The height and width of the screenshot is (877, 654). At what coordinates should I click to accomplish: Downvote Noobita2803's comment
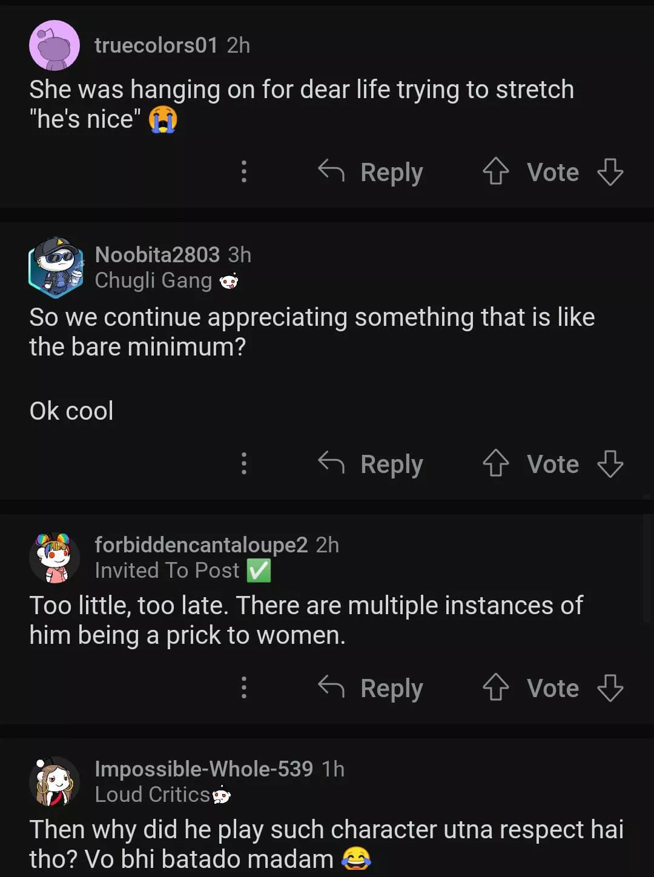click(x=610, y=463)
